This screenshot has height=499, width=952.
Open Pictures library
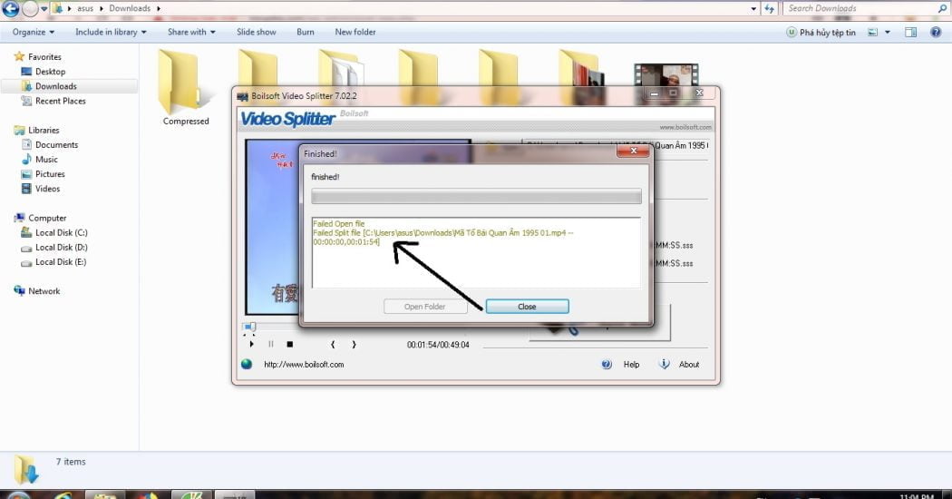point(50,174)
